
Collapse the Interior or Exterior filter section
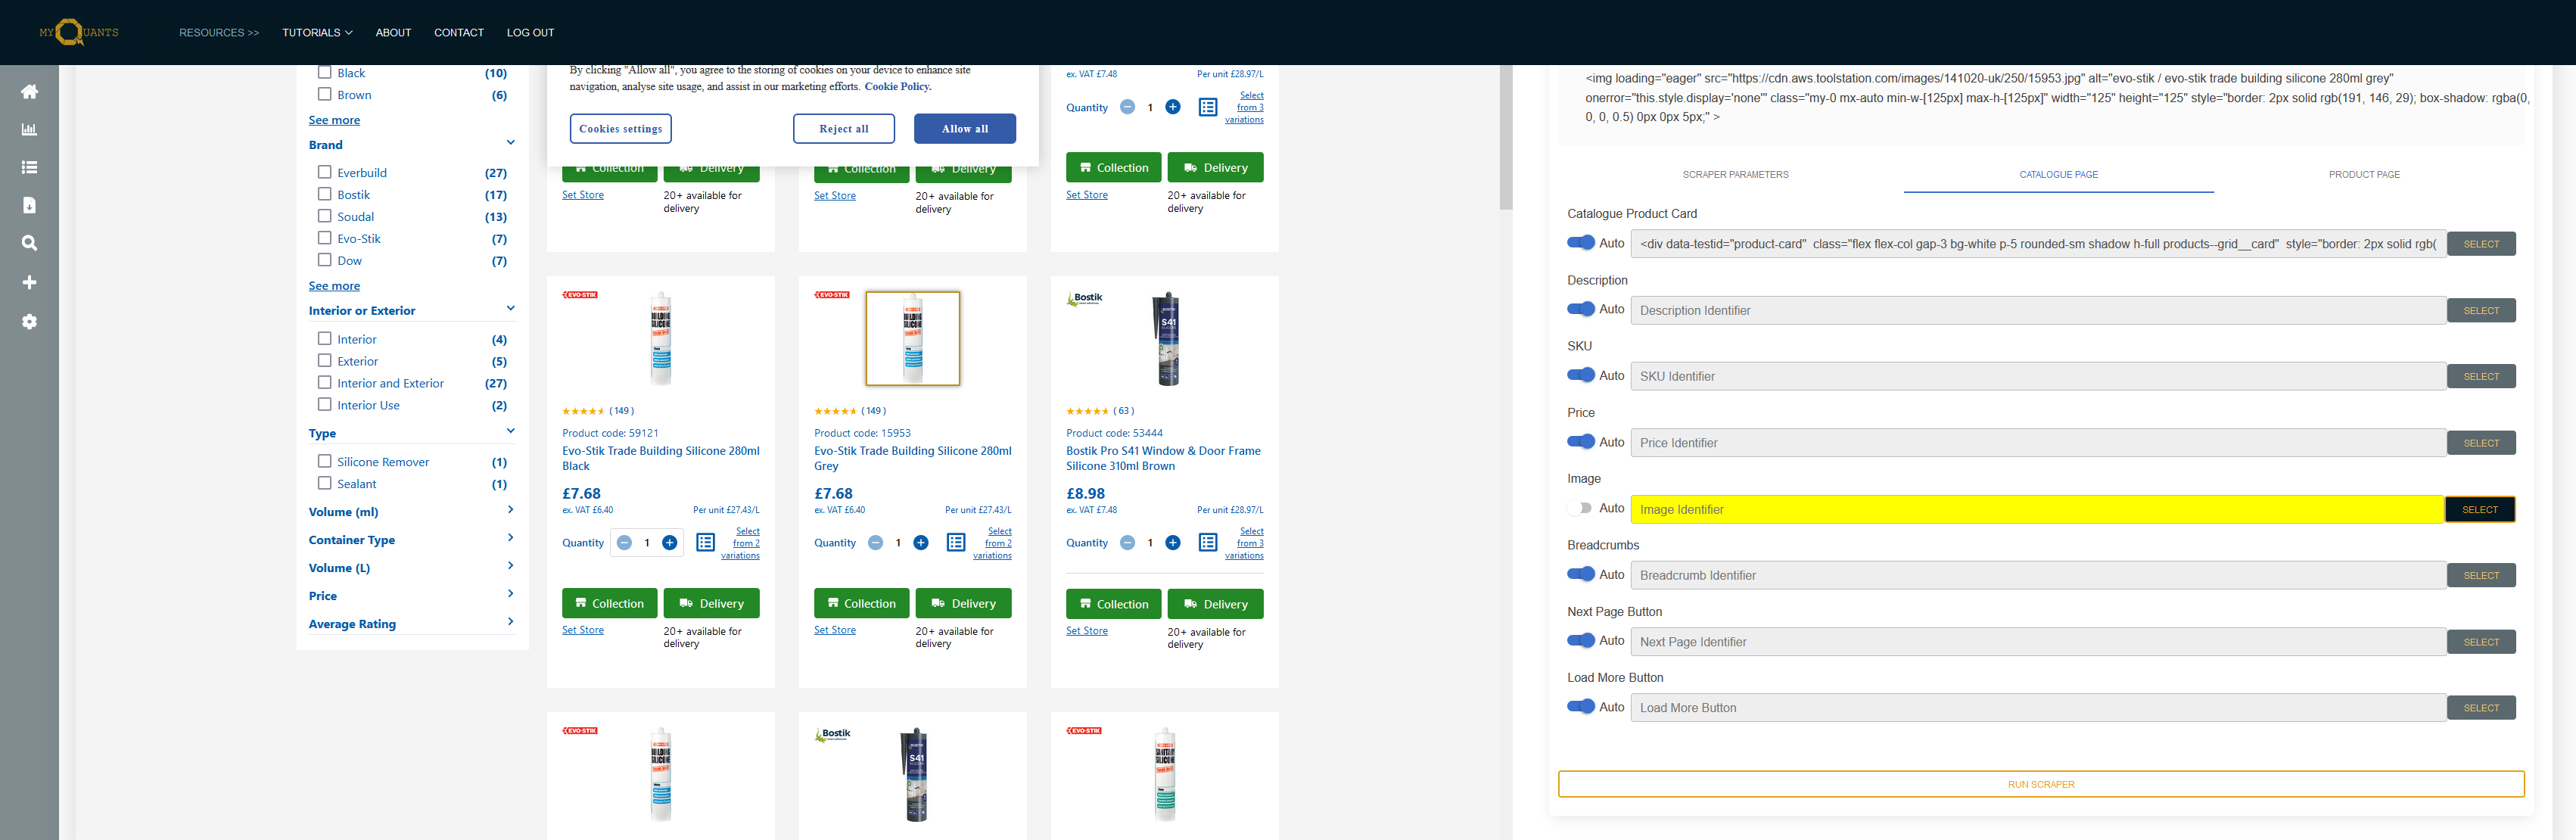[510, 309]
